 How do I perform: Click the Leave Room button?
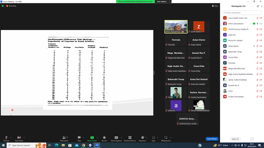click(x=212, y=139)
